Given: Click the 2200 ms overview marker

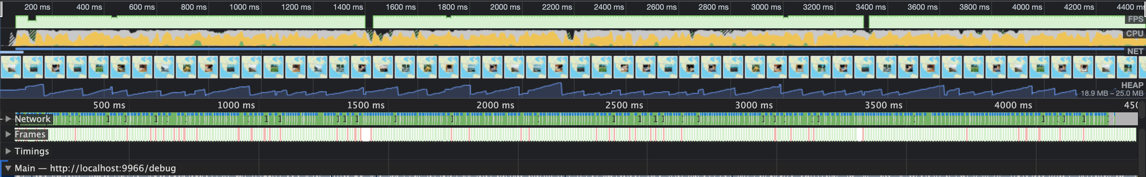Looking at the screenshot, I should (x=557, y=7).
